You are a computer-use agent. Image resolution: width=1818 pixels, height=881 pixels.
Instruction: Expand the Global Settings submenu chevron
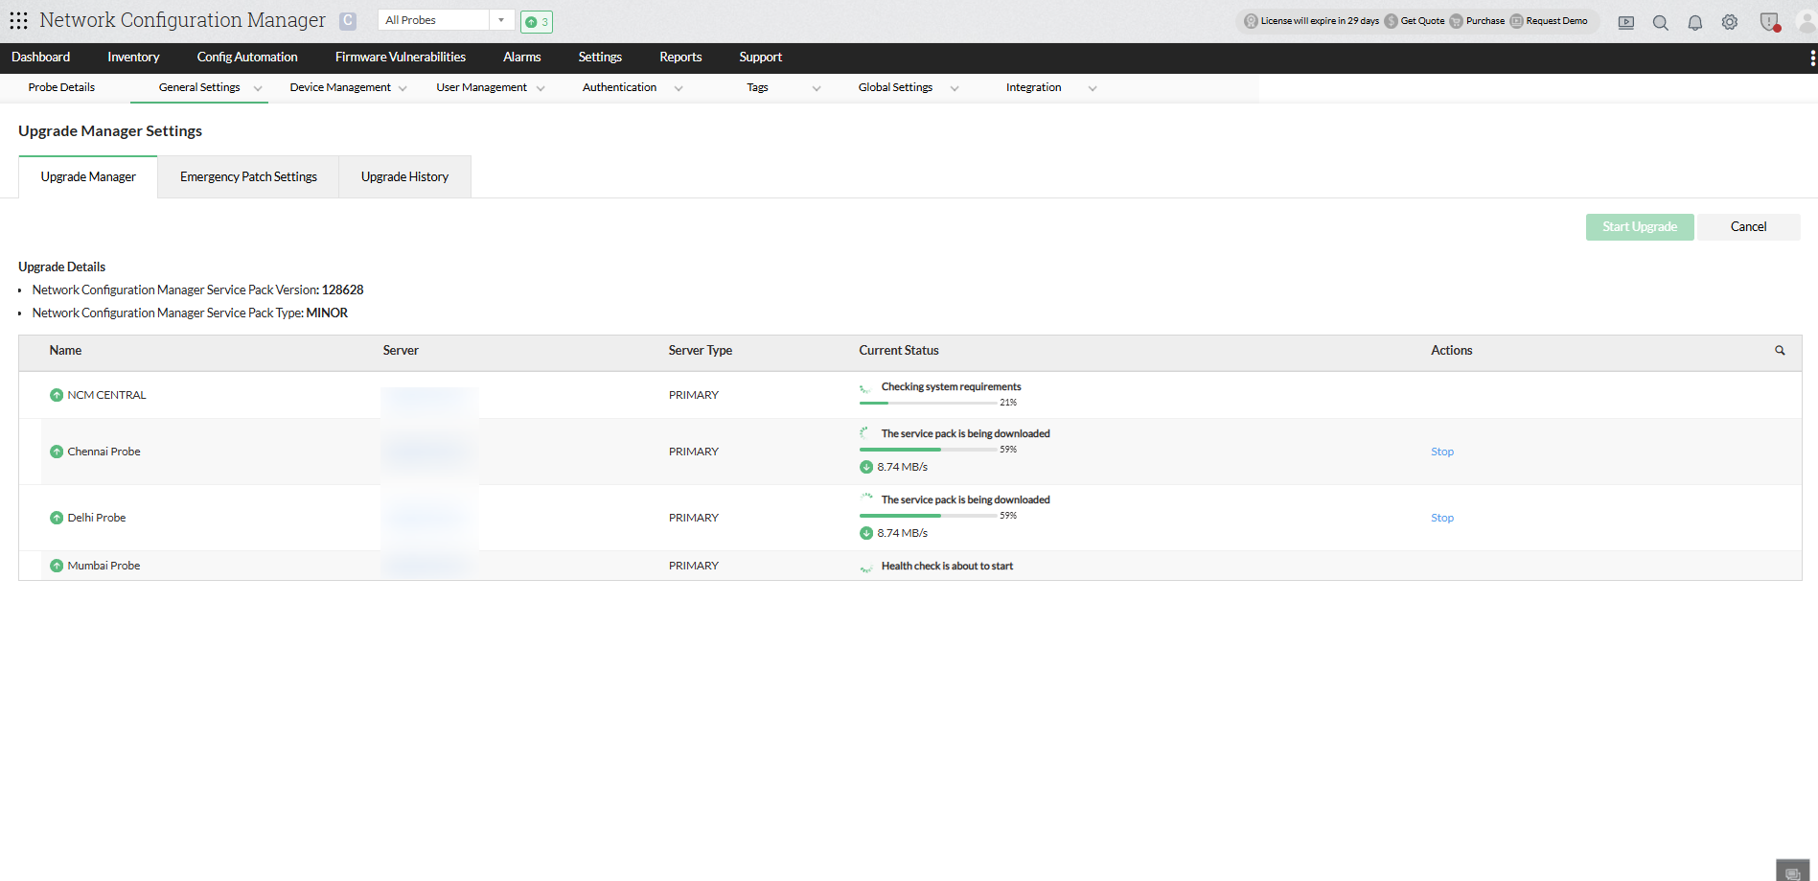coord(955,88)
